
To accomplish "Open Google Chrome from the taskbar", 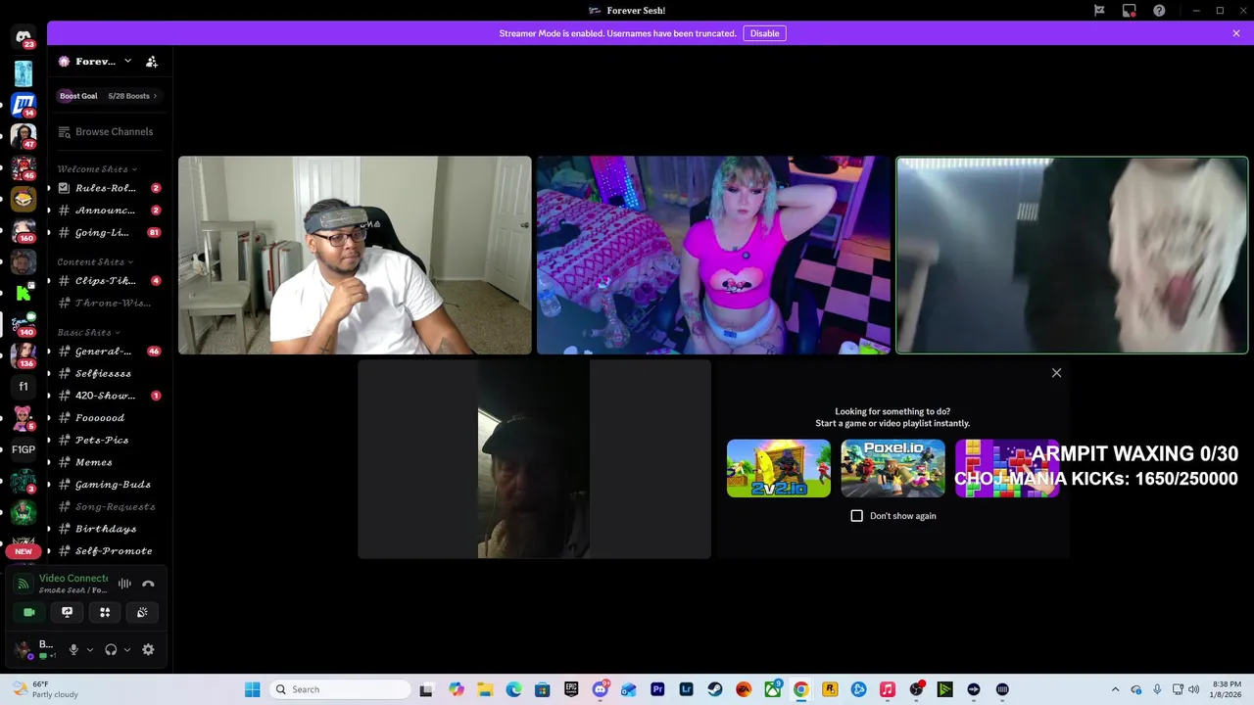I will pos(801,689).
